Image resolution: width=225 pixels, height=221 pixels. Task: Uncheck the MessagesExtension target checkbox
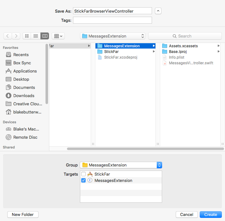point(83,180)
